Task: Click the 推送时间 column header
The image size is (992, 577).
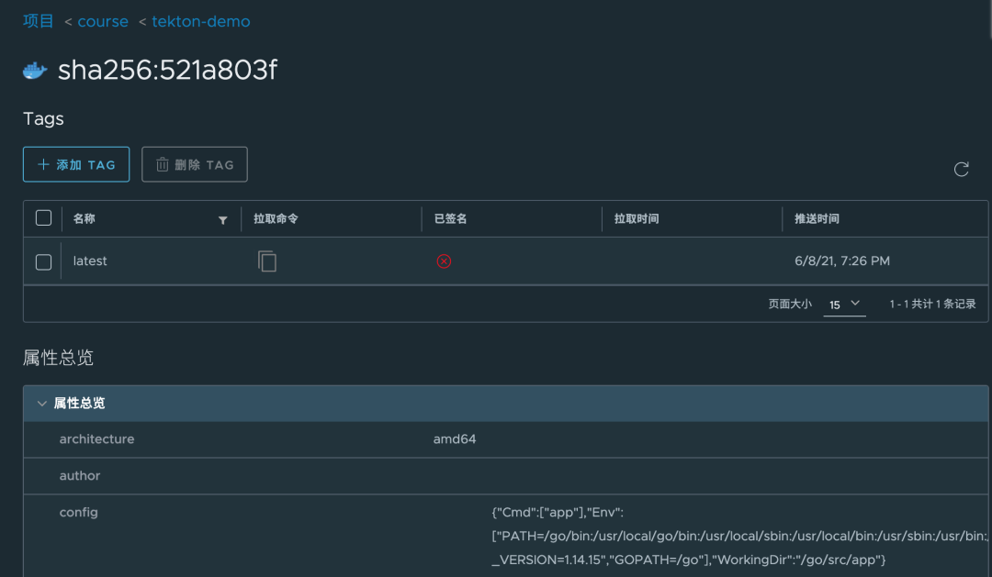Action: [817, 218]
